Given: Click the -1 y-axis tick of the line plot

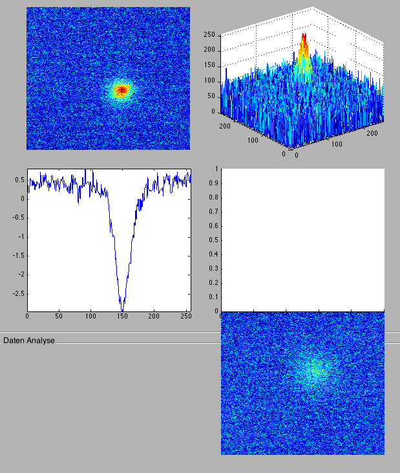Looking at the screenshot, I should [x=21, y=236].
